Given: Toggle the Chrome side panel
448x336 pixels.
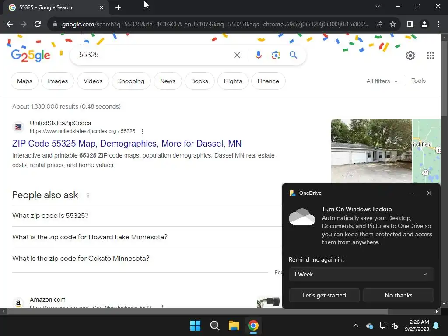Looking at the screenshot, I should click(410, 24).
